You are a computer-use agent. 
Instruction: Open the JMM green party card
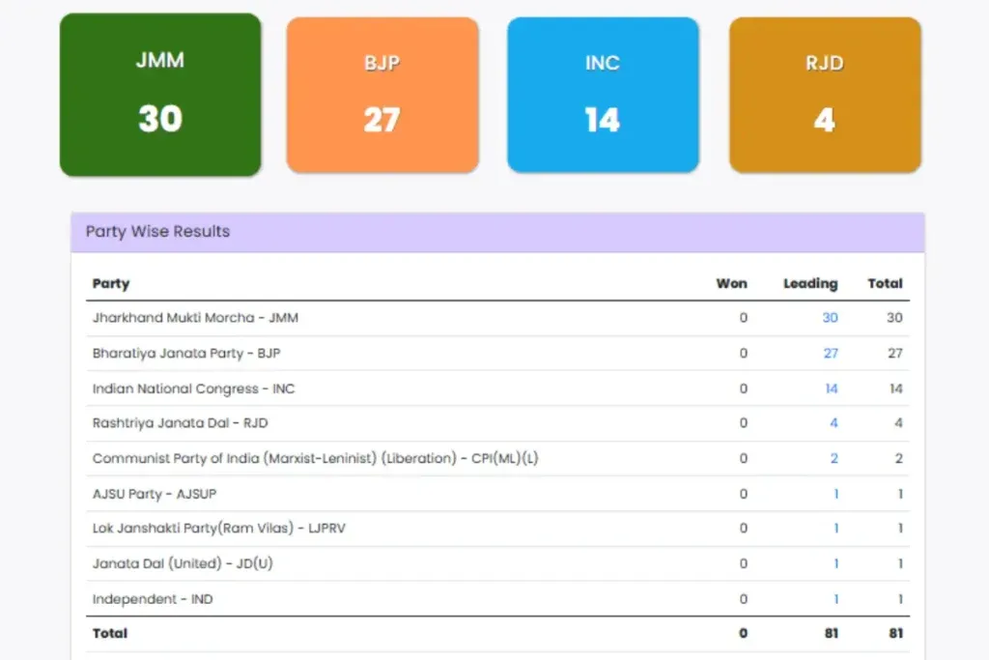(x=160, y=95)
